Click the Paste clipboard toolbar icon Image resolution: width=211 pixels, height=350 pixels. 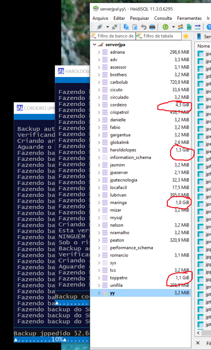point(135,27)
